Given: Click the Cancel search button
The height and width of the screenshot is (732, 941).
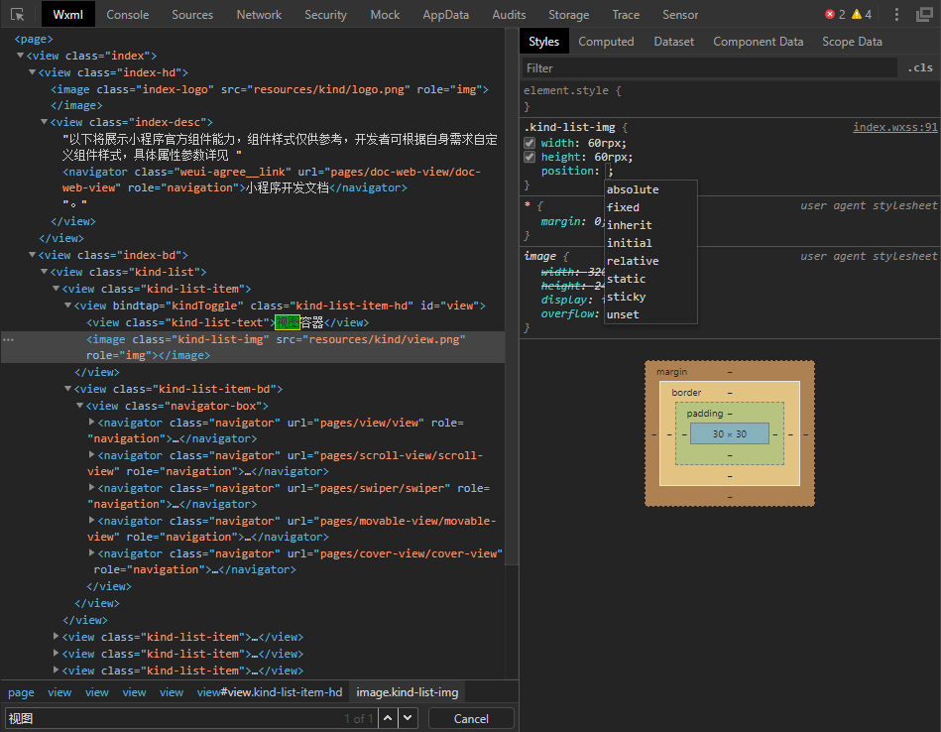Looking at the screenshot, I should [x=471, y=718].
